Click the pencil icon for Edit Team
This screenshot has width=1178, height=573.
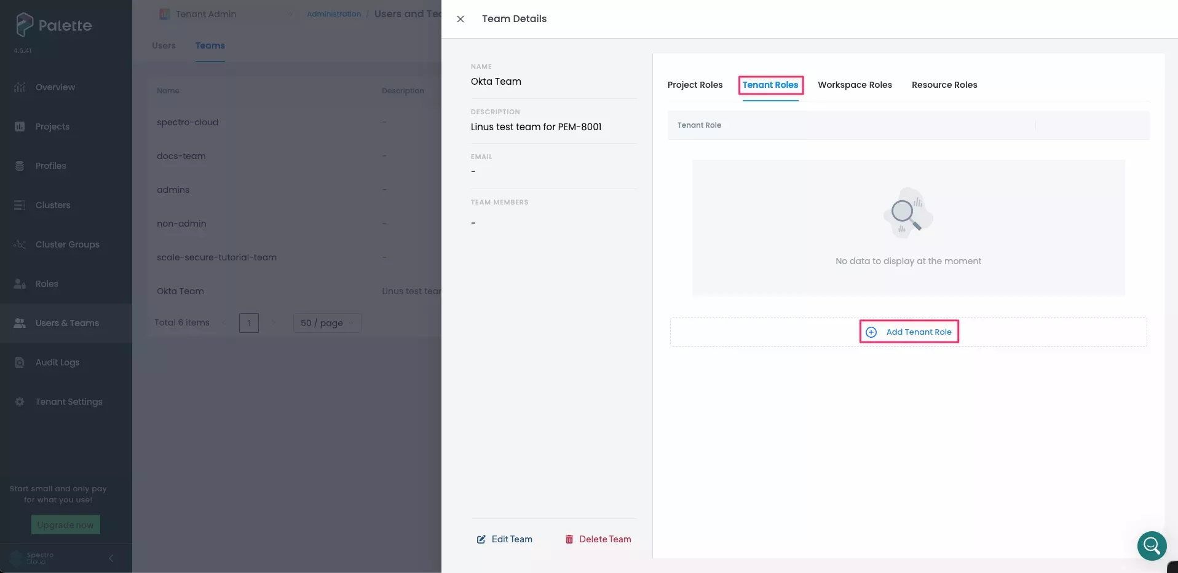coord(481,539)
